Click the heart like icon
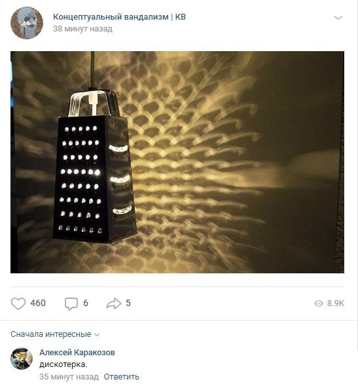Screen dimensions: 358x390 tap(18, 303)
